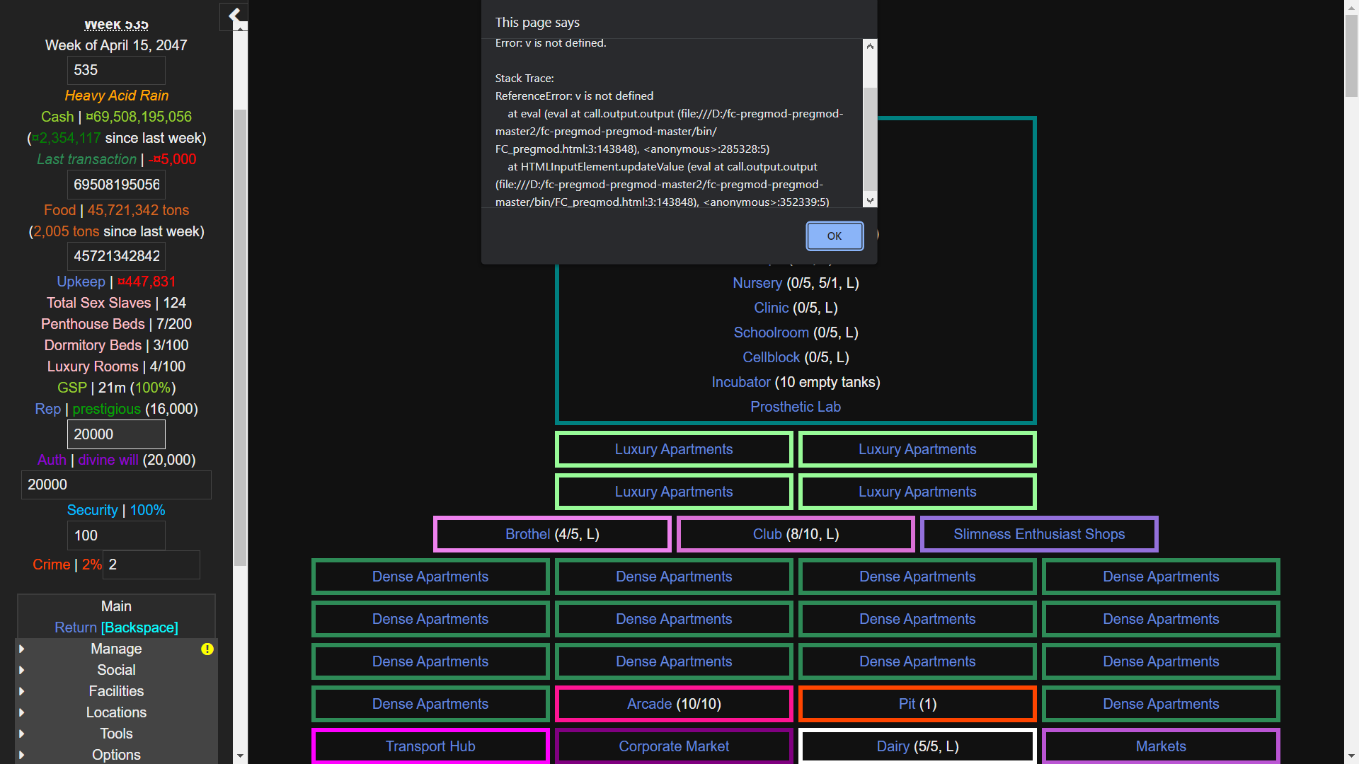The image size is (1359, 764).
Task: Collapse the sidebar with the back arrow
Action: pos(234,15)
